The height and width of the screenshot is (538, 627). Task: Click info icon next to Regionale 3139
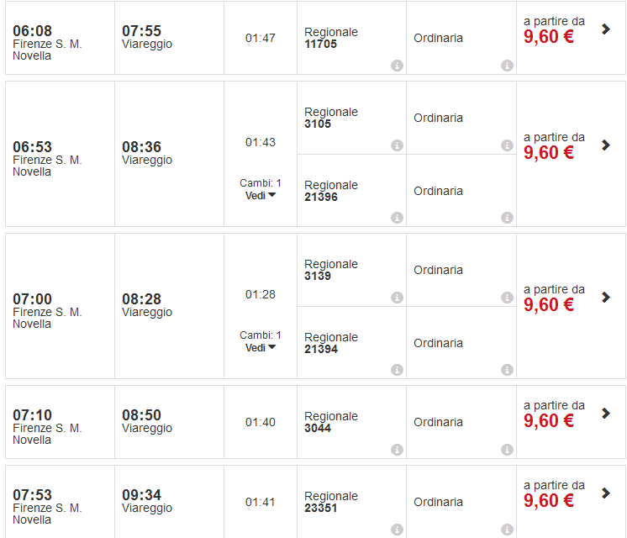point(397,298)
